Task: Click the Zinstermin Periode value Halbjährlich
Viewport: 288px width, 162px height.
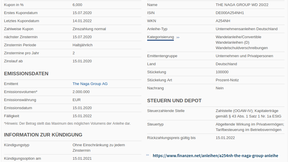Action: pyautogui.click(x=83, y=45)
